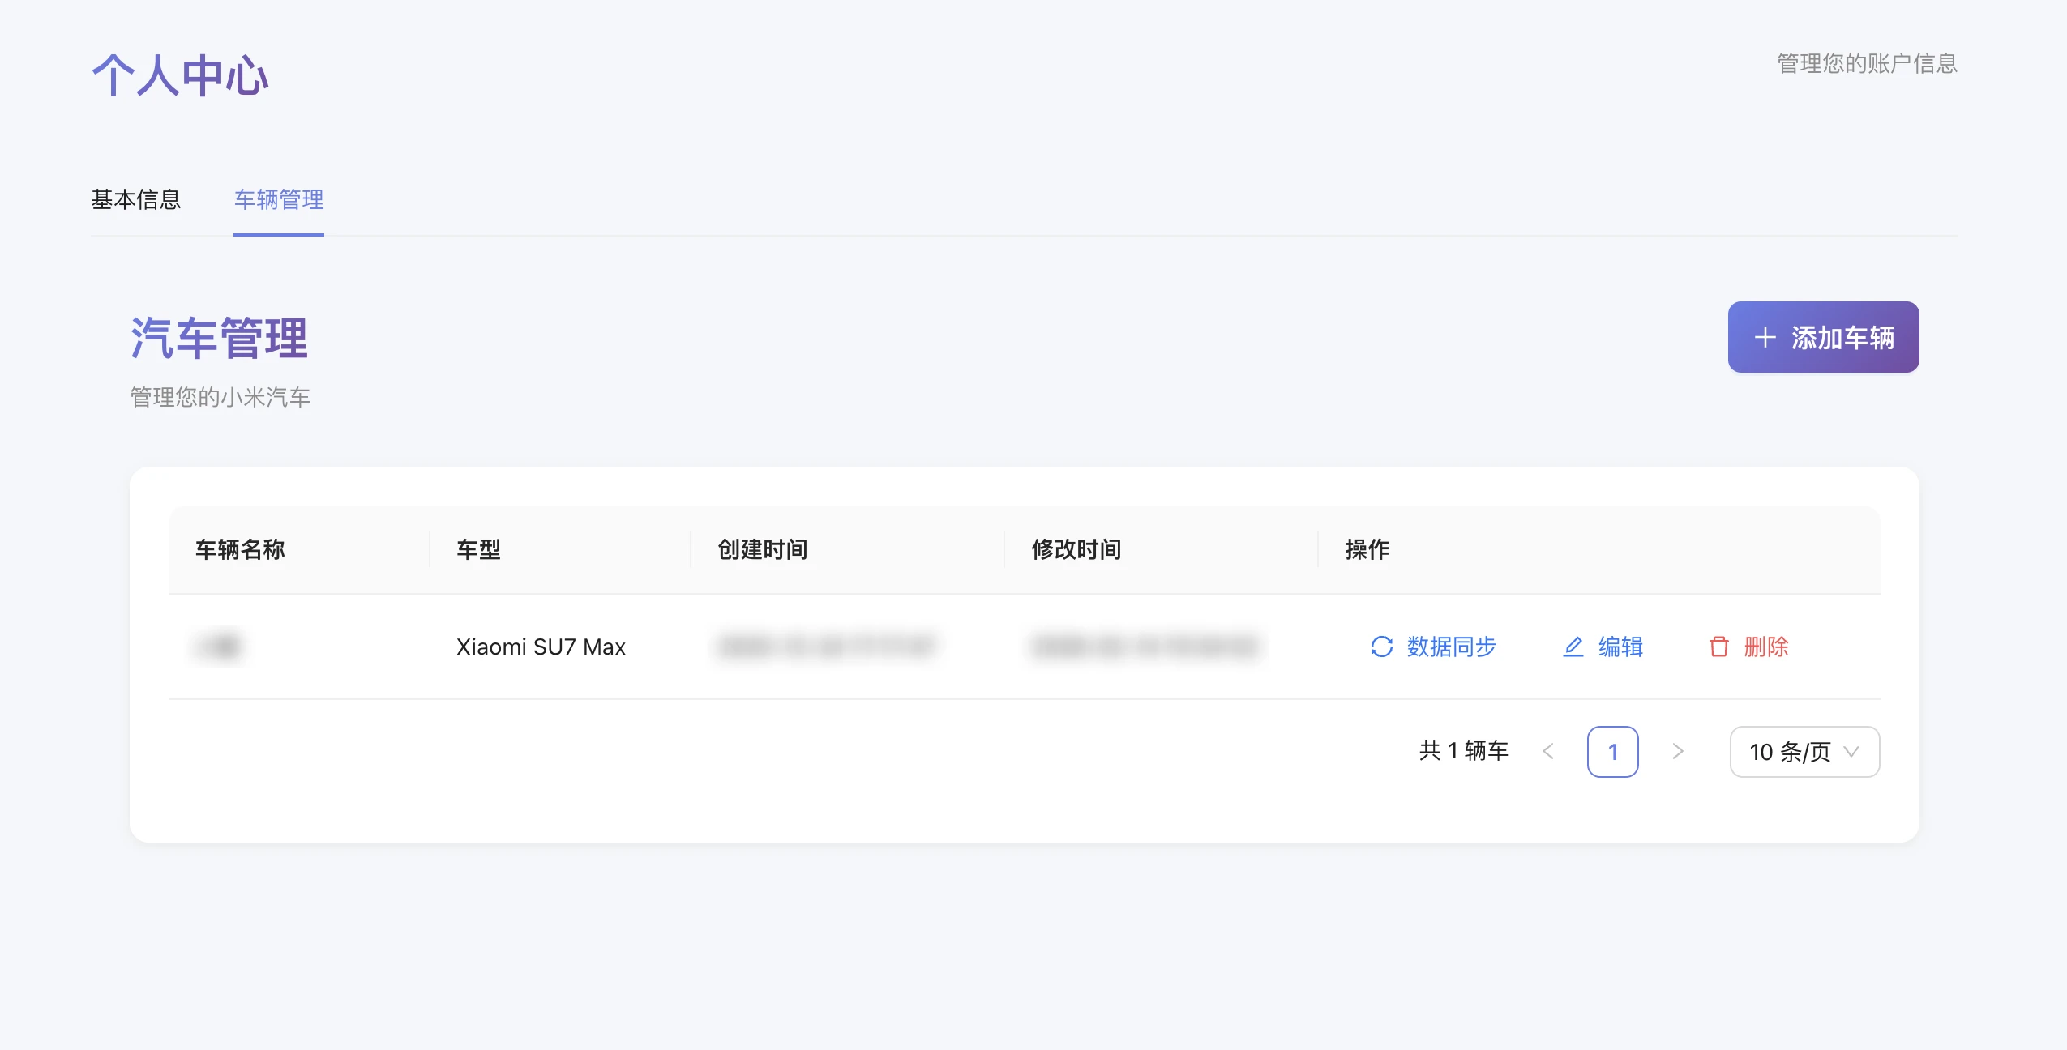Click the data sync refresh icon

coord(1380,647)
